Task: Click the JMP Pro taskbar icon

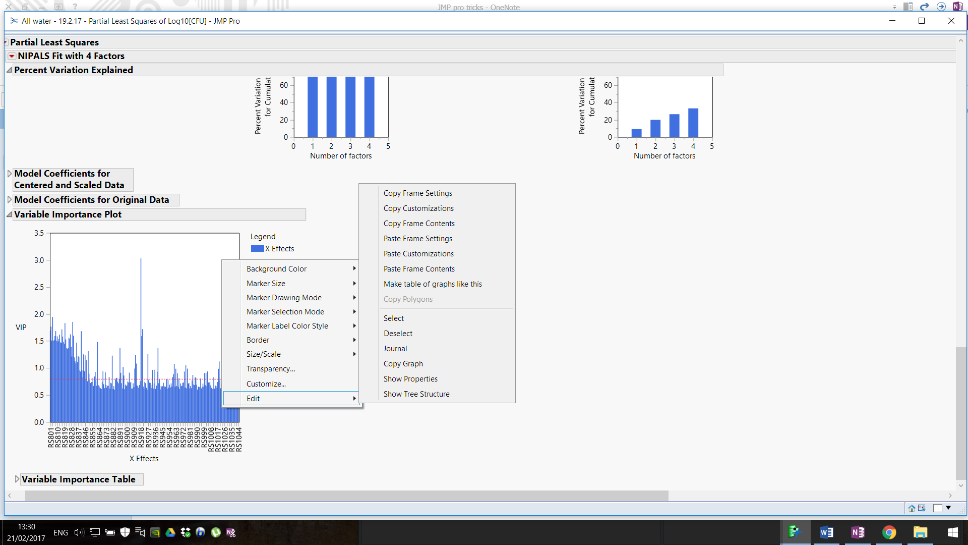Action: coord(795,532)
